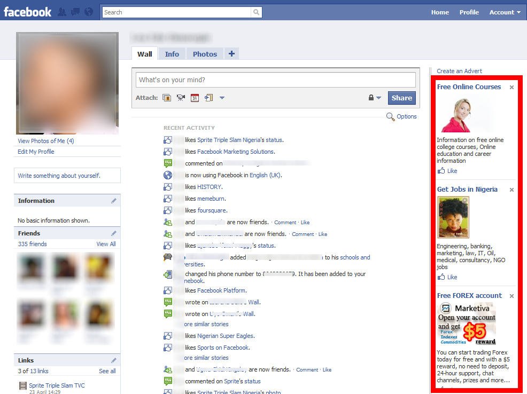The image size is (527, 394).
Task: Edit the Friends section with the pencil icon
Action: (114, 233)
